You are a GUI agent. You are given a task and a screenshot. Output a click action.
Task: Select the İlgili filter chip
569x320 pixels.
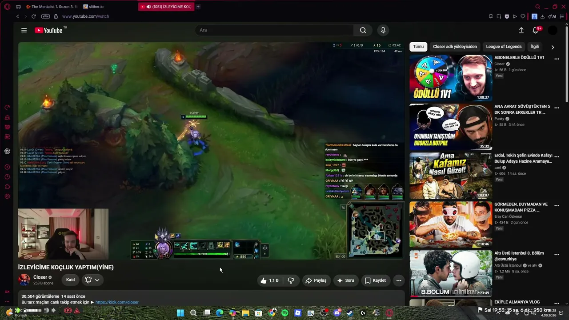click(535, 47)
